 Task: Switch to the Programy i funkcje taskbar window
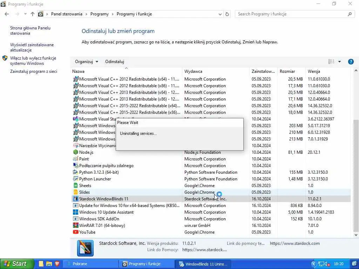click(147, 264)
